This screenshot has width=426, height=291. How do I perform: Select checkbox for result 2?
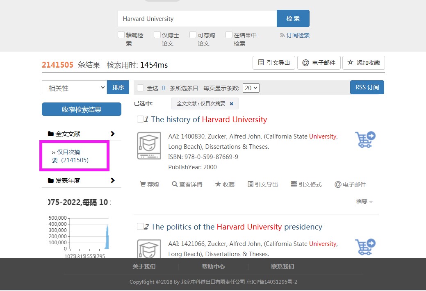pos(141,227)
